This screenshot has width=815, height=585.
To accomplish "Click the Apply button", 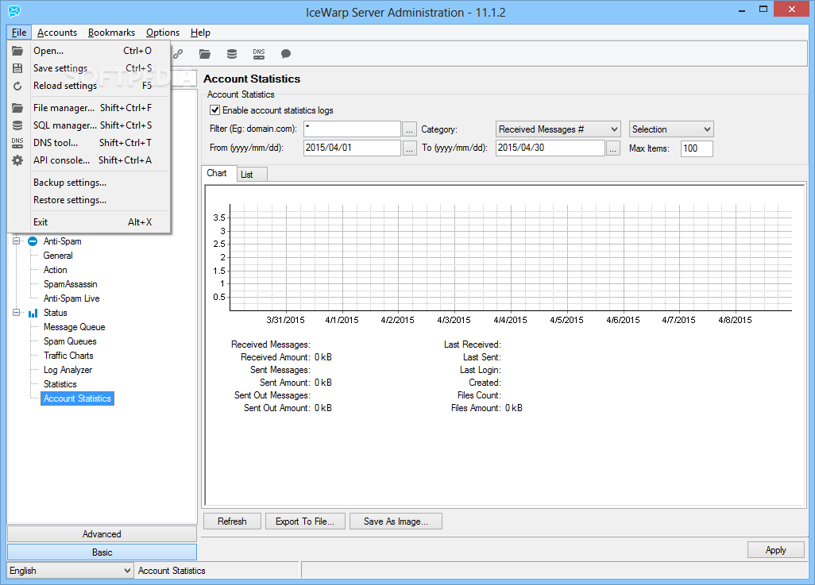I will (x=775, y=549).
